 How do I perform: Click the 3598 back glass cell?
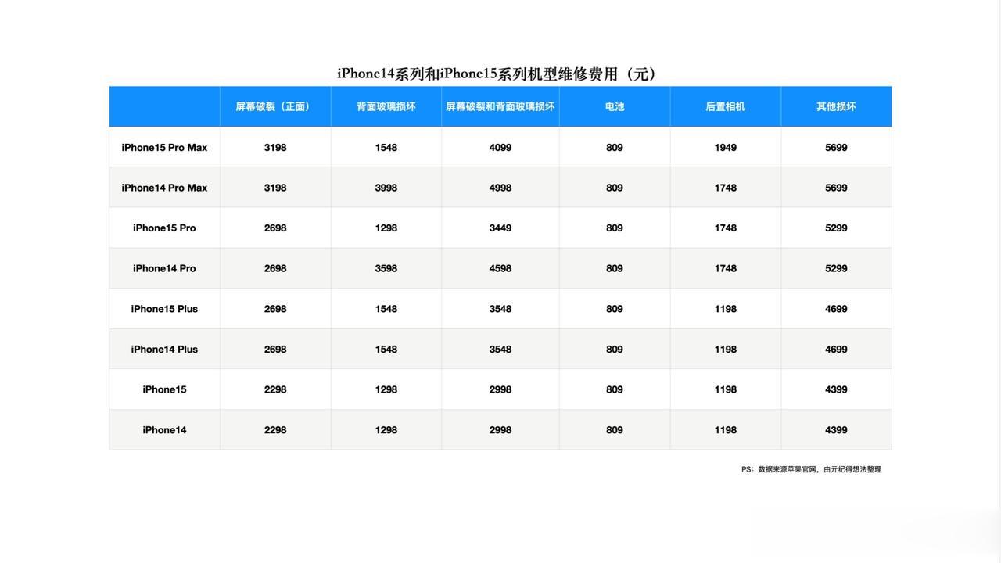(x=386, y=268)
